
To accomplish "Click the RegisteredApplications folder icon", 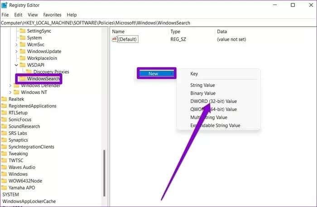I will click(4, 106).
